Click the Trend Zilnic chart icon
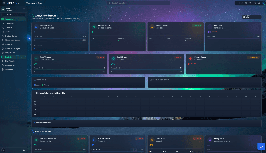Screen dimensions: 266x153 [x=35, y=80]
